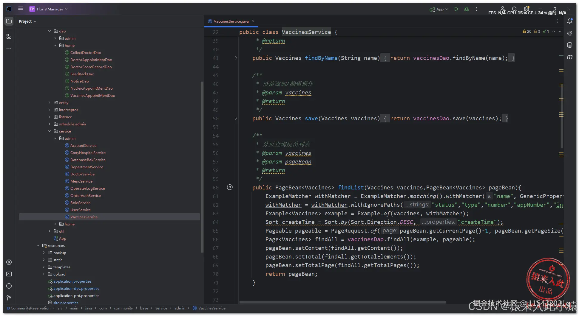Open FeedBackDao in the project tree
The image size is (579, 316).
(82, 74)
